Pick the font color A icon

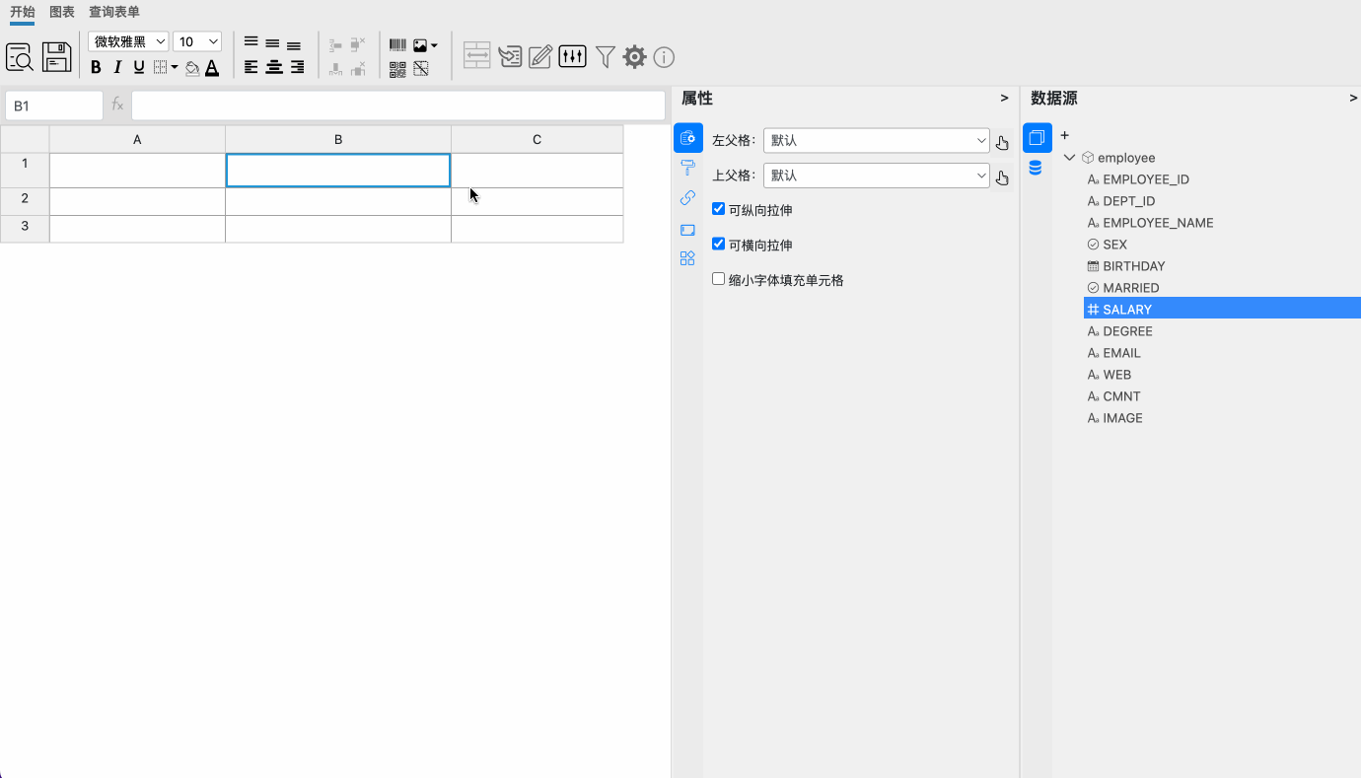point(212,67)
